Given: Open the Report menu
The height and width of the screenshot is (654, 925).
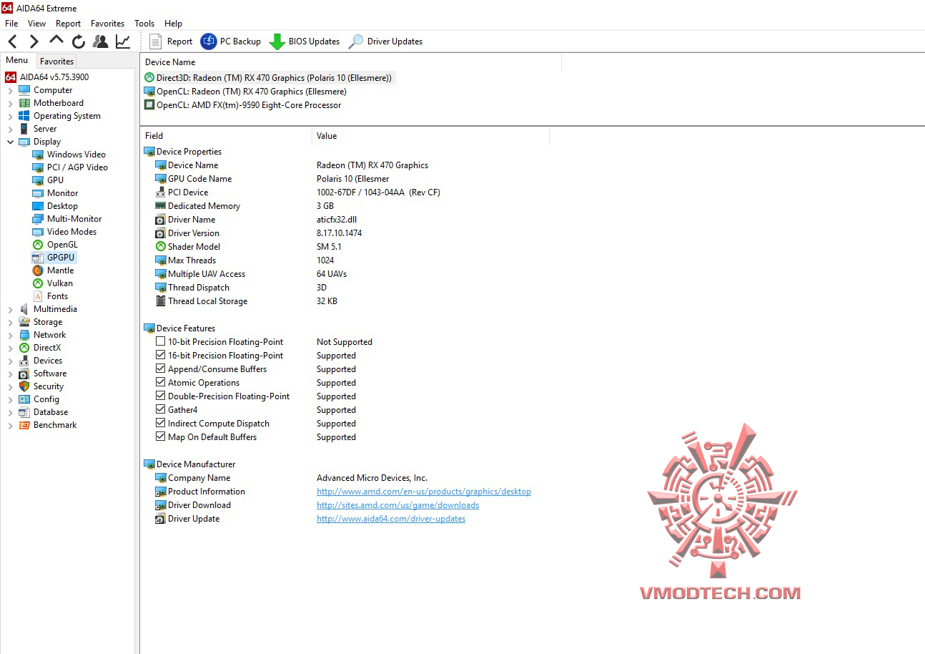Looking at the screenshot, I should pyautogui.click(x=69, y=24).
